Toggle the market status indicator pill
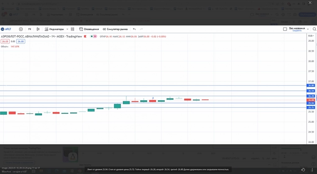 tap(94, 36)
